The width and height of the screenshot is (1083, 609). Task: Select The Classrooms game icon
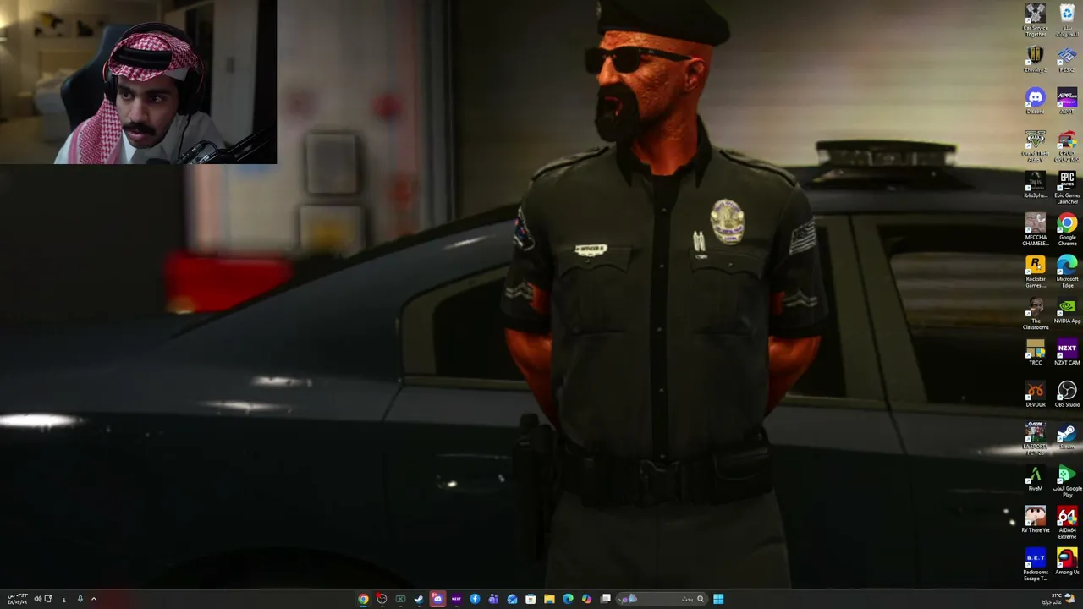[1036, 314]
